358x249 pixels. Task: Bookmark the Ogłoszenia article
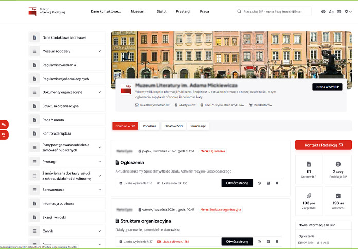tap(277, 183)
